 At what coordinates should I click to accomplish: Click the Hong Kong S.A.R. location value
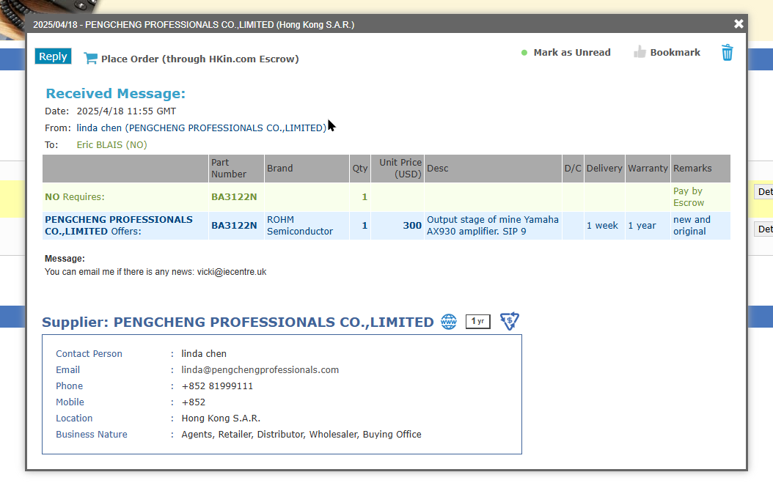(x=221, y=419)
